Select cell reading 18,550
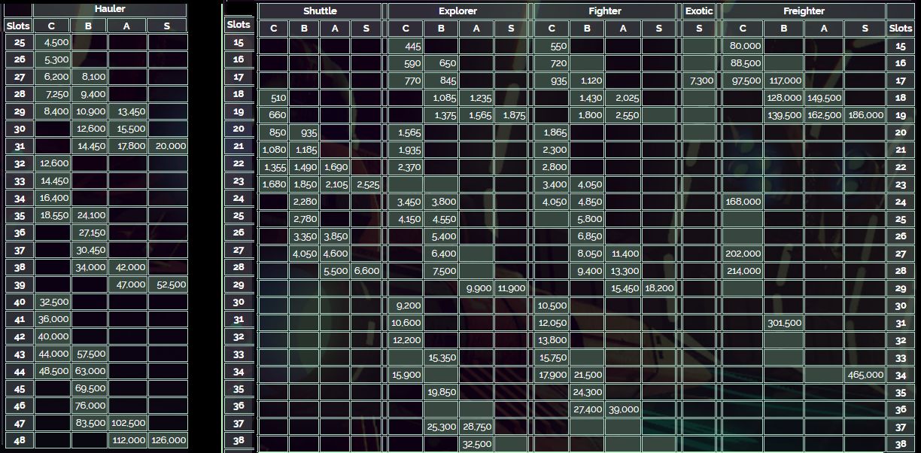The width and height of the screenshot is (921, 453). coord(52,215)
